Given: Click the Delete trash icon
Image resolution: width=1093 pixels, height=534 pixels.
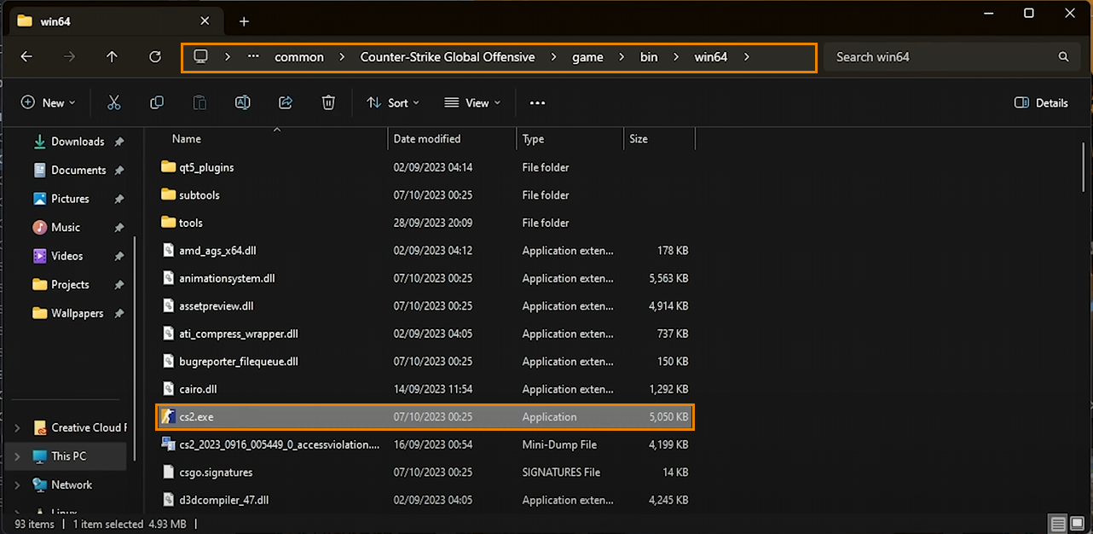Looking at the screenshot, I should pyautogui.click(x=328, y=102).
